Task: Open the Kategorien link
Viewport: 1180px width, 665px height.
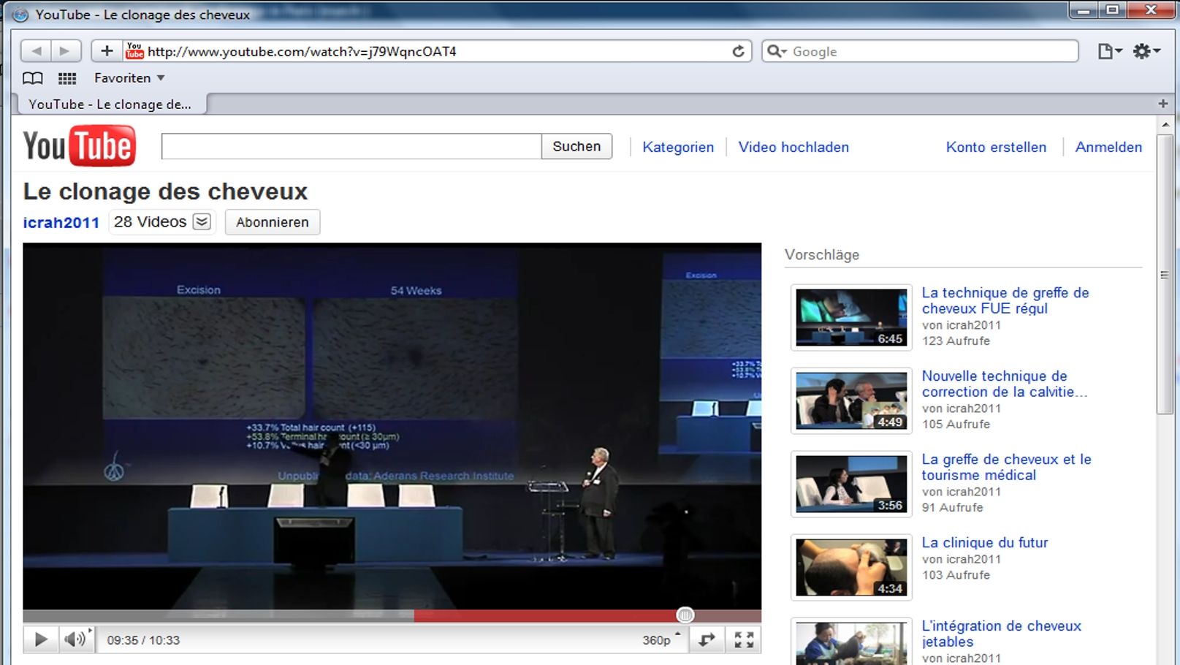Action: 677,147
